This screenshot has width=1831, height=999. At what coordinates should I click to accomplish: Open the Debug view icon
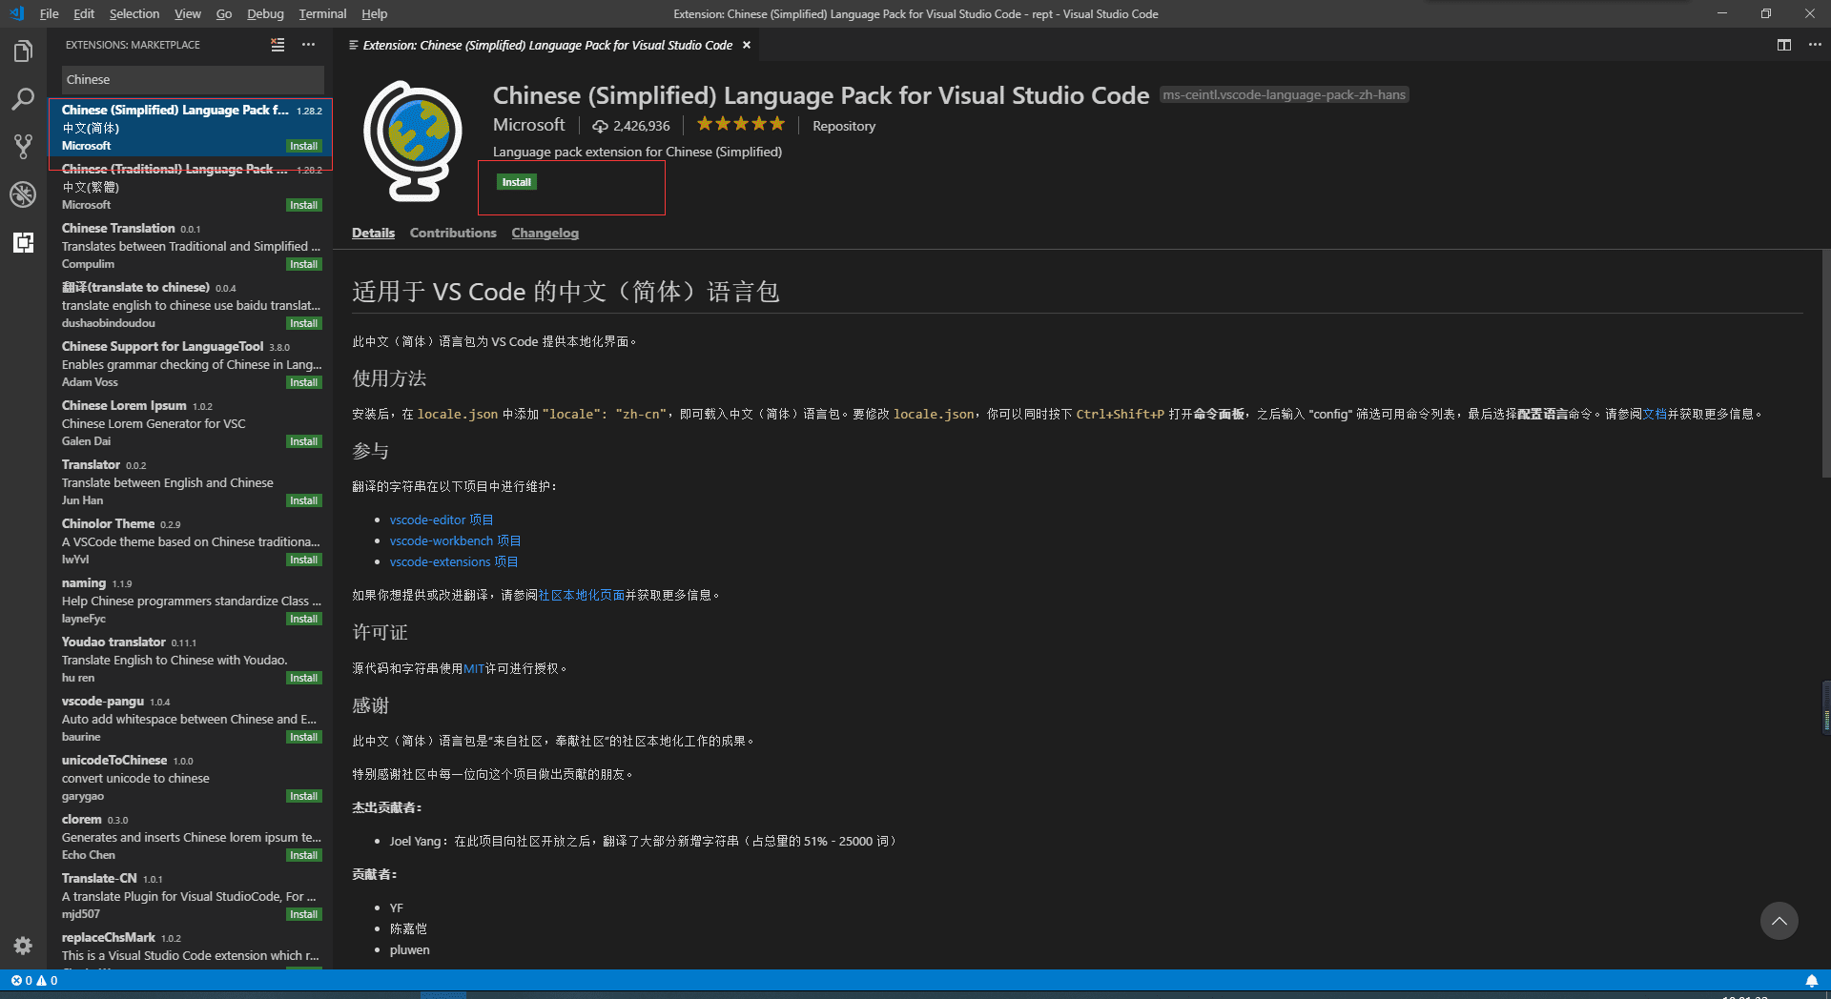pyautogui.click(x=23, y=194)
